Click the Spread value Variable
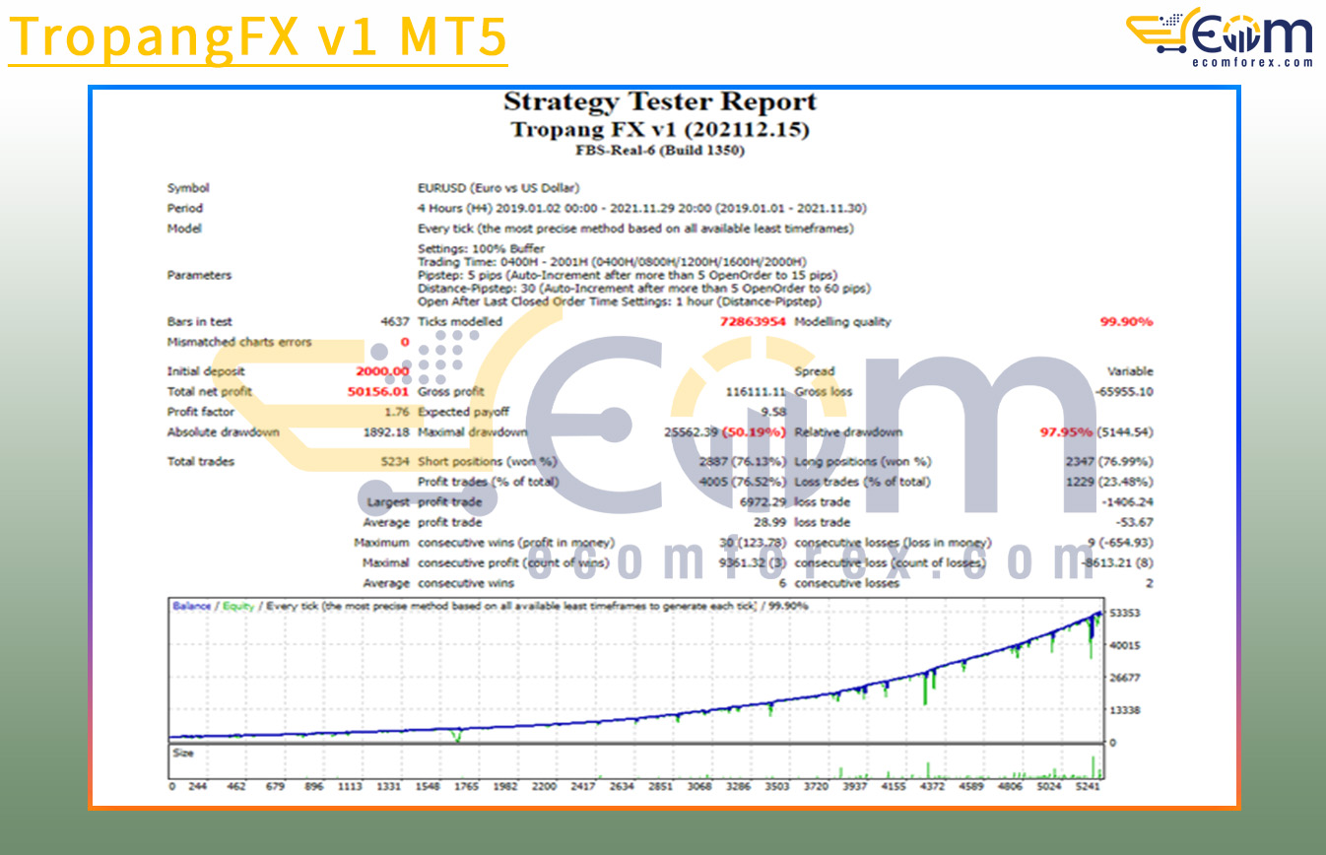This screenshot has width=1326, height=855. point(1130,371)
